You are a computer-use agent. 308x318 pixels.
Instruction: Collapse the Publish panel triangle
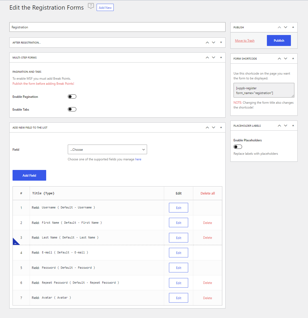click(x=293, y=27)
